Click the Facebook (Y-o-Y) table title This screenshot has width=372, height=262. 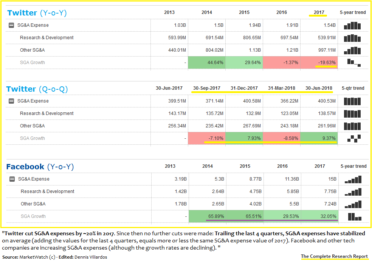40,167
